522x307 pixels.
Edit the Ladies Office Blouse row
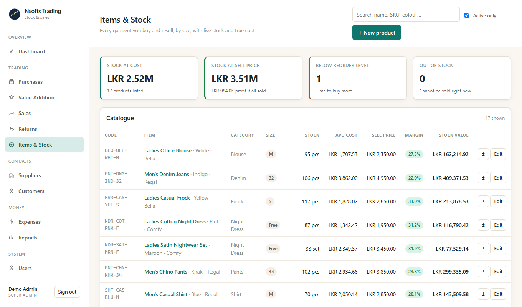498,154
